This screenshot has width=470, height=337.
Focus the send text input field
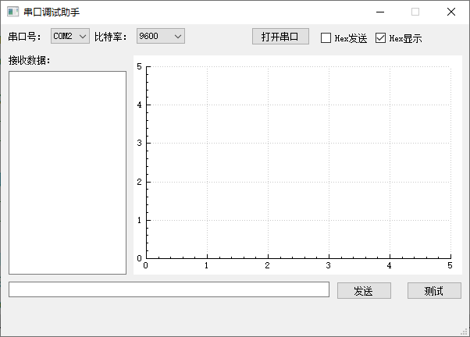click(x=169, y=289)
